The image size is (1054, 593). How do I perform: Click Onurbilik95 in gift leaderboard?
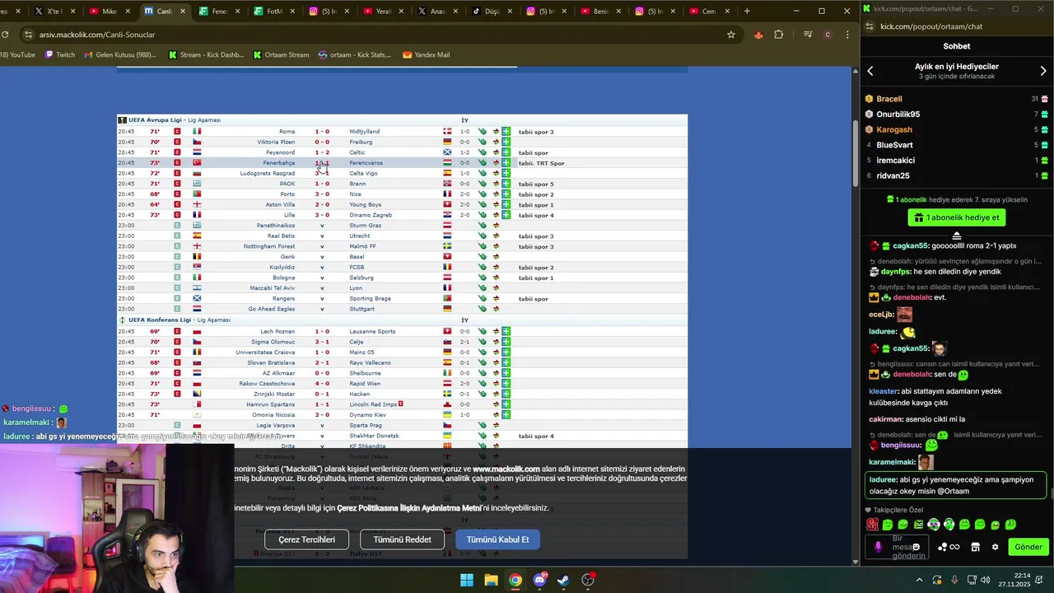pyautogui.click(x=898, y=114)
